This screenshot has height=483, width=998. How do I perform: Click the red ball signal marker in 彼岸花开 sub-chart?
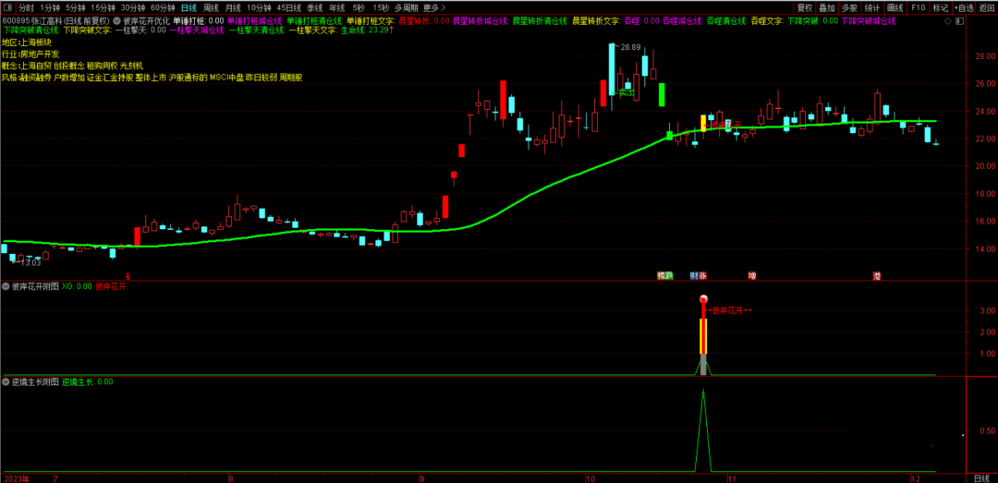coord(703,299)
